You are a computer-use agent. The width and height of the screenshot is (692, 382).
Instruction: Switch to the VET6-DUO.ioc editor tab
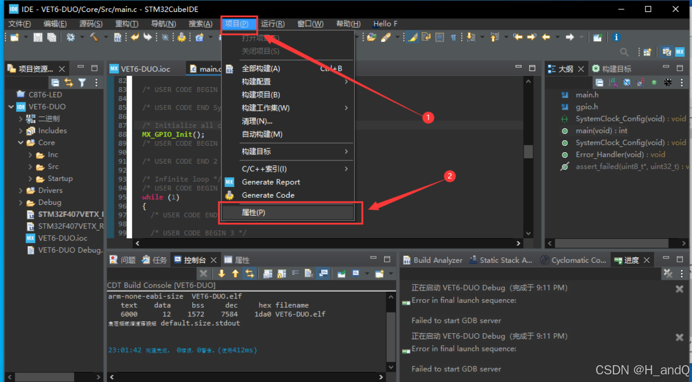pos(145,69)
